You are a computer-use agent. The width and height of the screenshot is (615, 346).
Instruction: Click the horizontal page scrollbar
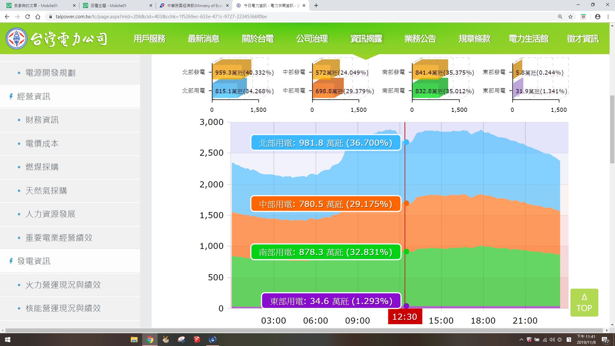pos(304,330)
